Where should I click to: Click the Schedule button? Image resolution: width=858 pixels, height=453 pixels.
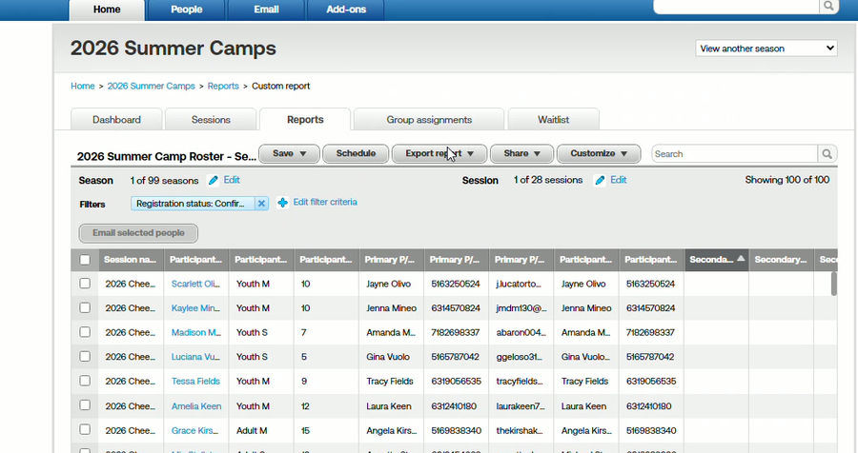356,153
